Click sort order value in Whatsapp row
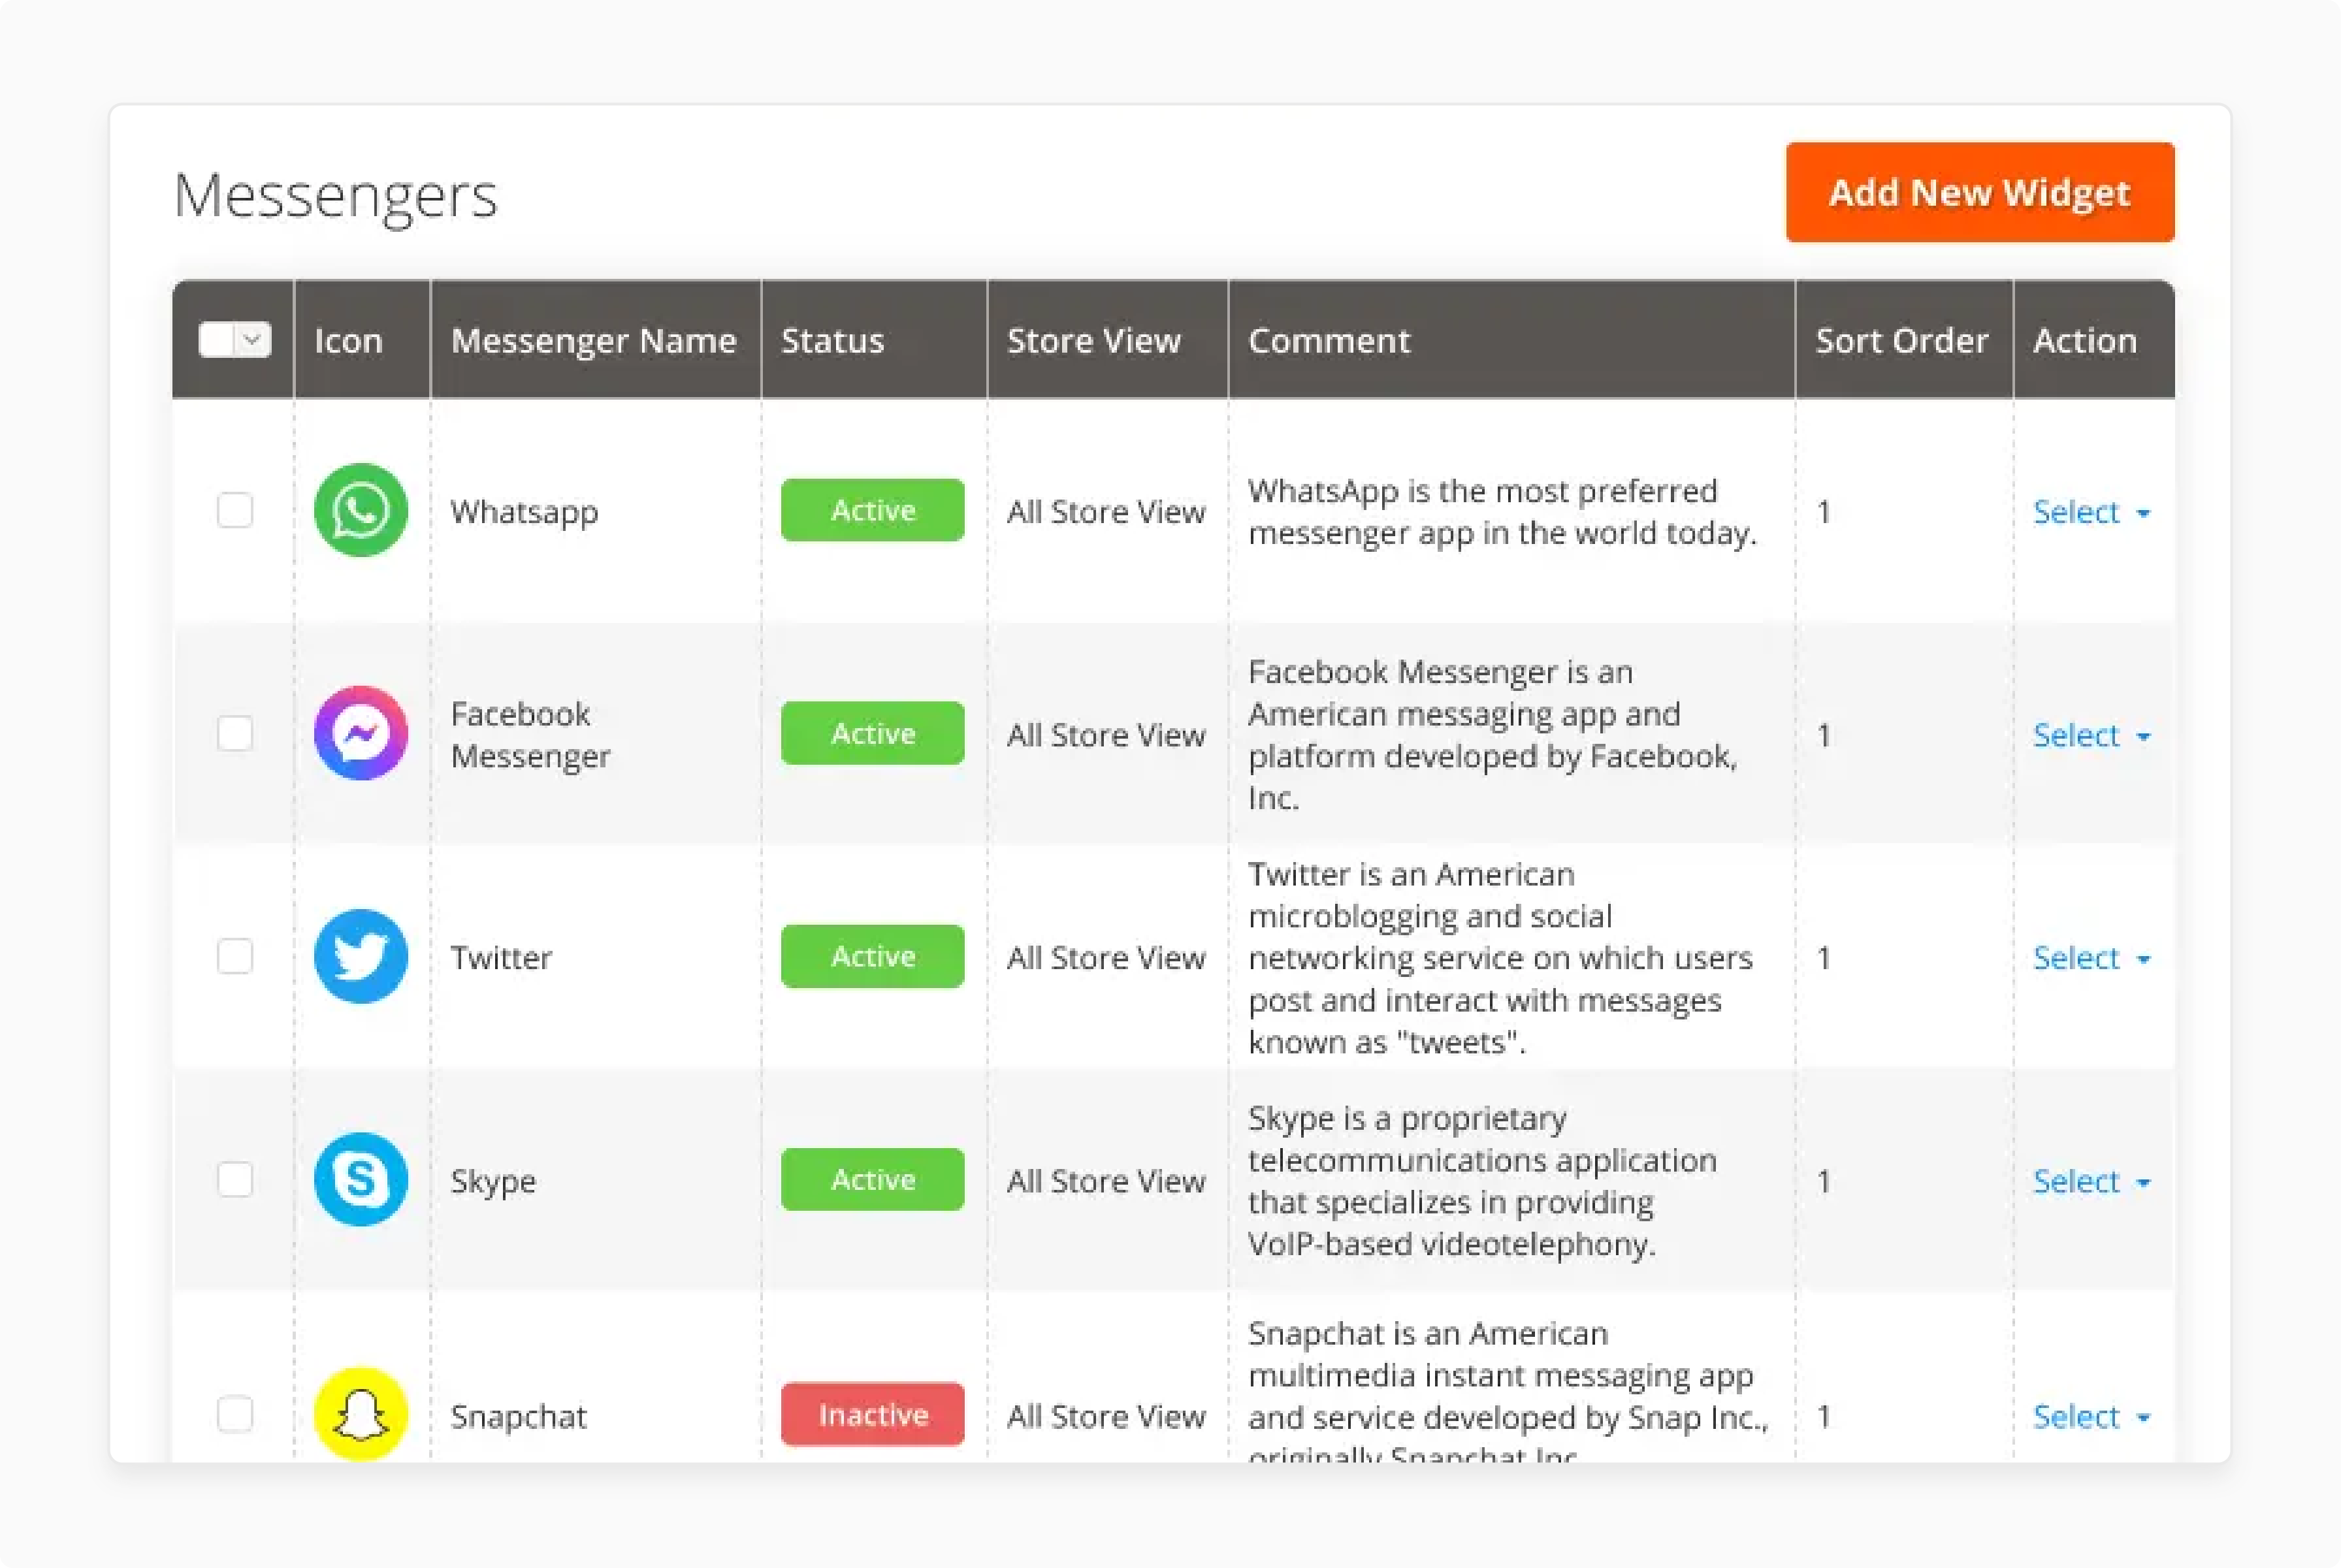The height and width of the screenshot is (1568, 2341). [x=1824, y=512]
